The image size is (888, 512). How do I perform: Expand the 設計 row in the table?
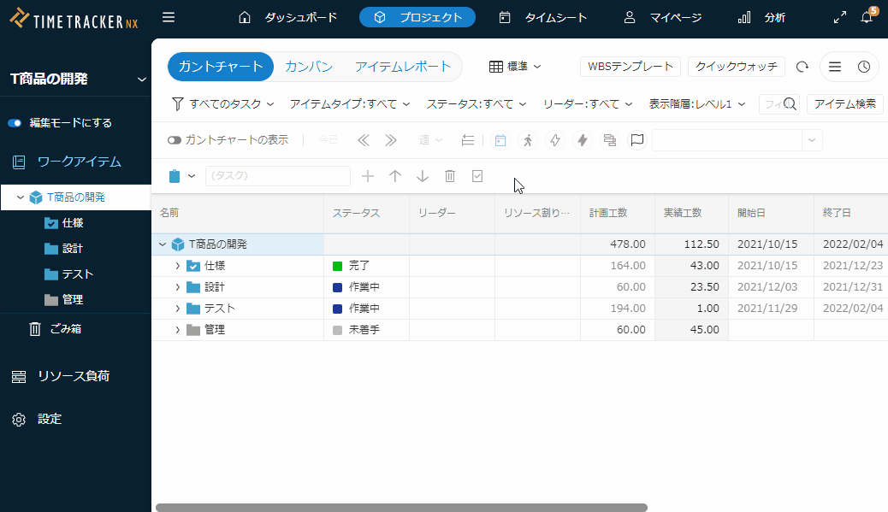point(178,287)
